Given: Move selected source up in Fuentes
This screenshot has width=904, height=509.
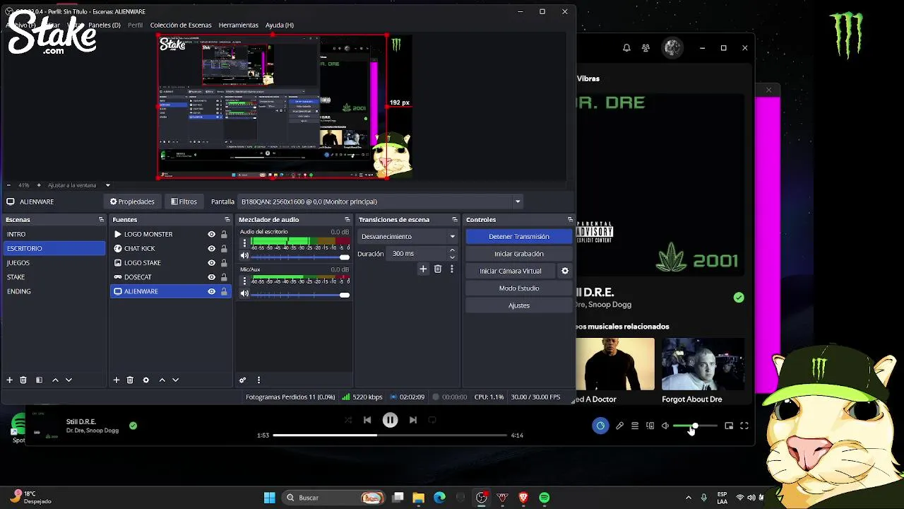Looking at the screenshot, I should click(162, 380).
